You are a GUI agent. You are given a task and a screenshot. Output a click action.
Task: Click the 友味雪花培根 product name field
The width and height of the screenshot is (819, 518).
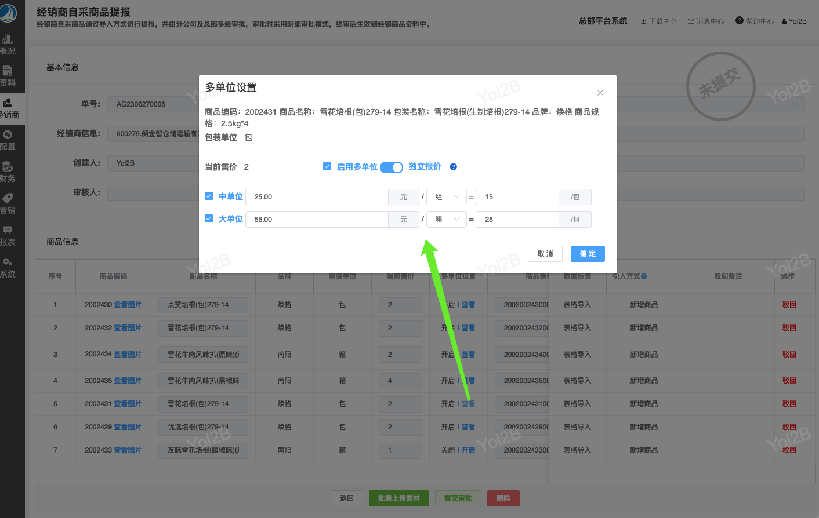(203, 450)
